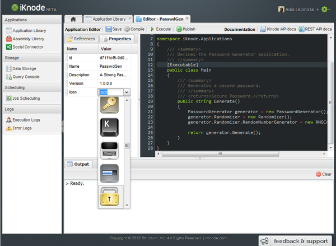The image size is (336, 246).
Task: Choose the golden key icon
Action: (109, 105)
